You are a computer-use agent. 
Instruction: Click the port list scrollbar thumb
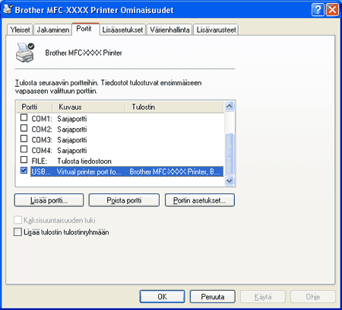tap(230, 154)
